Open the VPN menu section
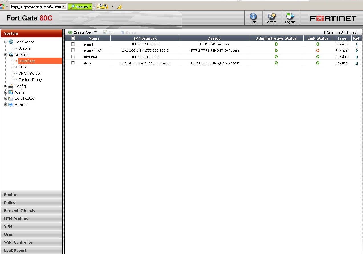The height and width of the screenshot is (254, 363). point(31,226)
